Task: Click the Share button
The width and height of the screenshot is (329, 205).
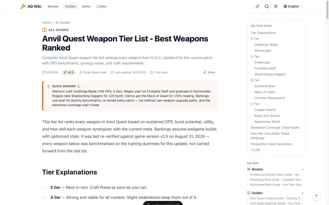Action: (209, 73)
